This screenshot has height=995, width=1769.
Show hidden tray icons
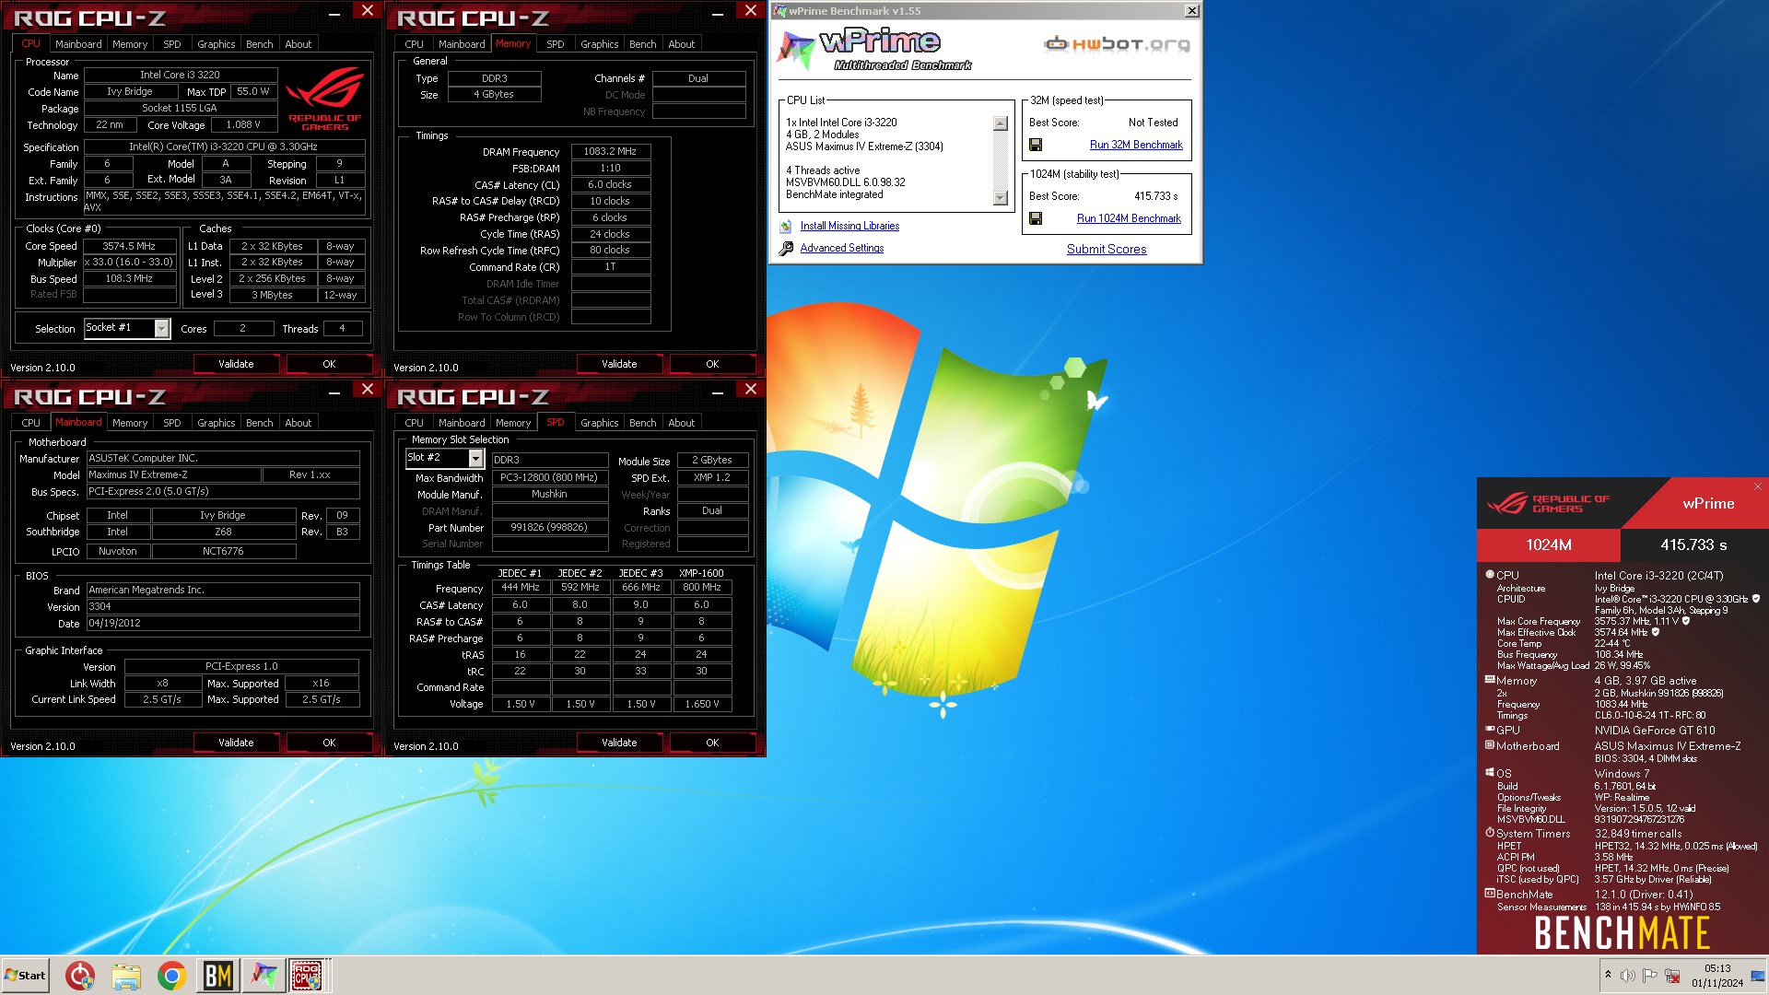pyautogui.click(x=1608, y=975)
